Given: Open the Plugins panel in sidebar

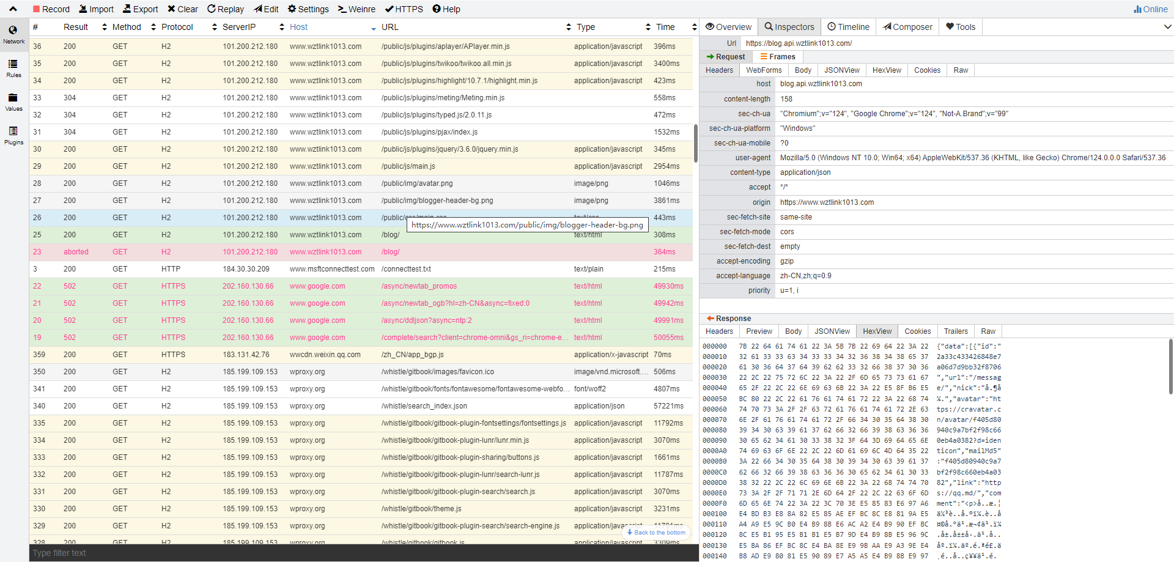Looking at the screenshot, I should (x=13, y=136).
